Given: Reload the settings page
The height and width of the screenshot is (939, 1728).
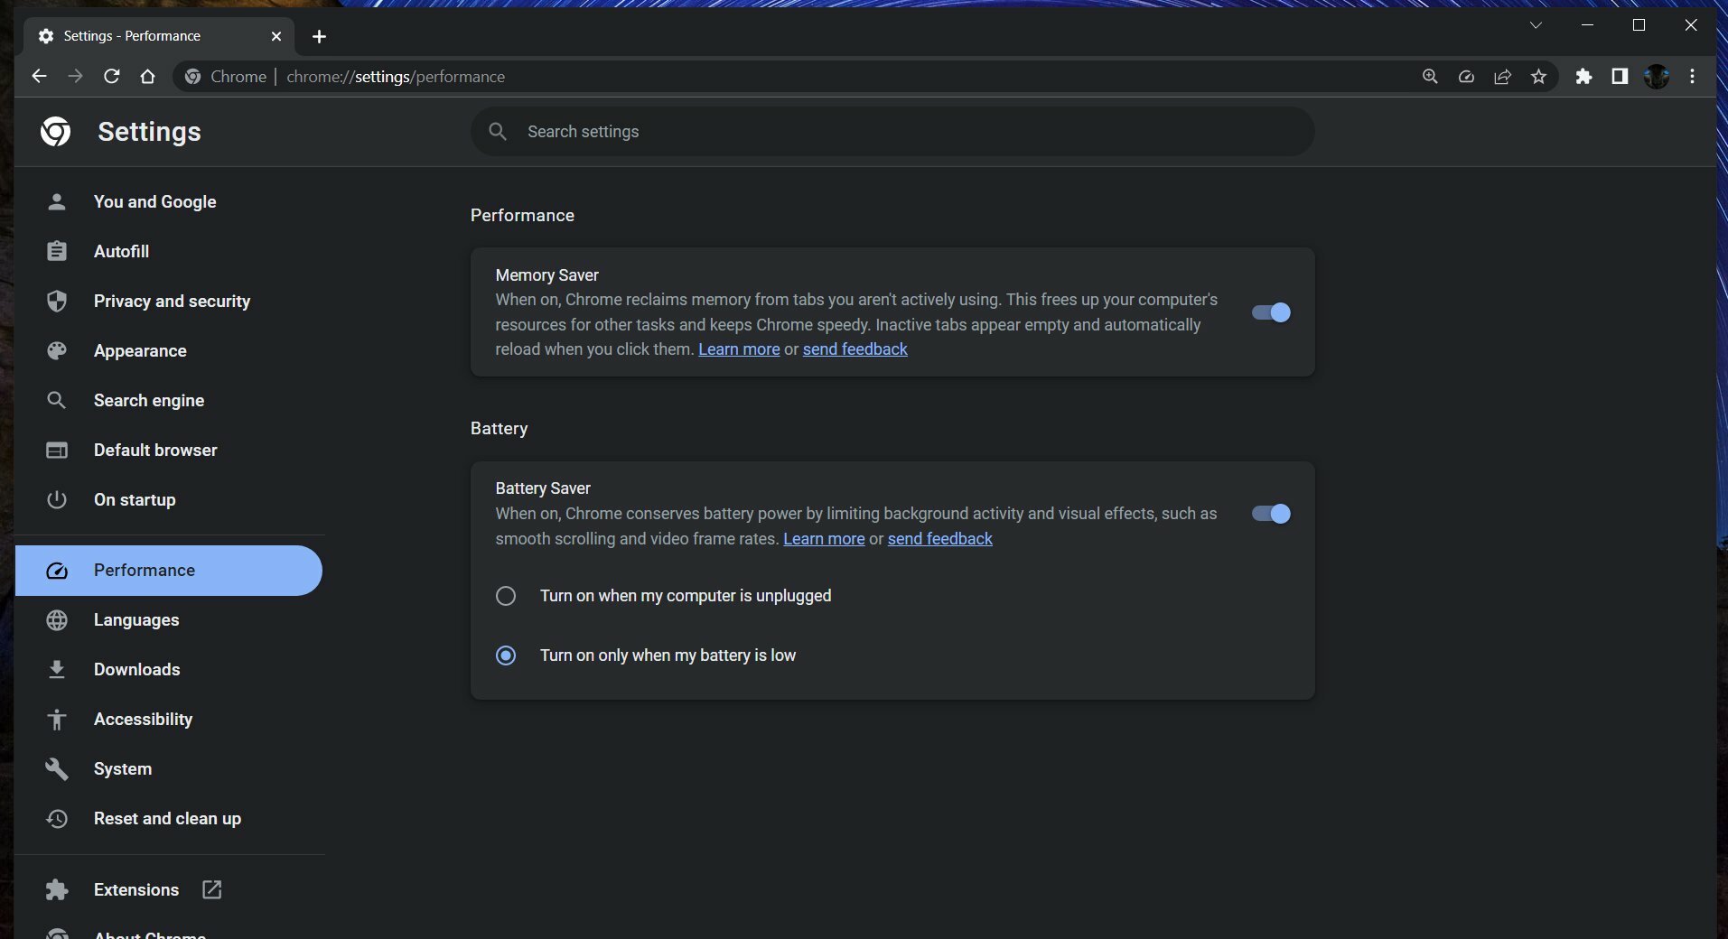Looking at the screenshot, I should [111, 77].
